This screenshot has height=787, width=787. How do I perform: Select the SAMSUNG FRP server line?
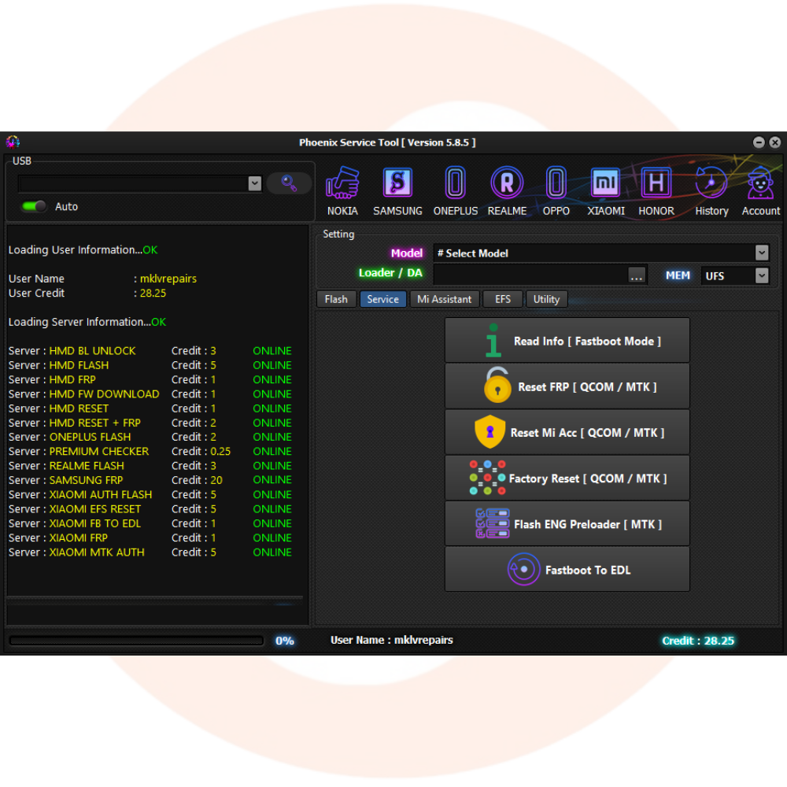pyautogui.click(x=150, y=480)
